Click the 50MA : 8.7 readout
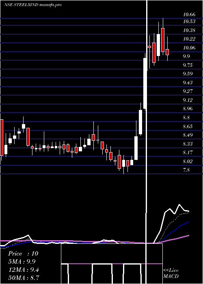The height and width of the screenshot is (284, 203). (x=24, y=278)
